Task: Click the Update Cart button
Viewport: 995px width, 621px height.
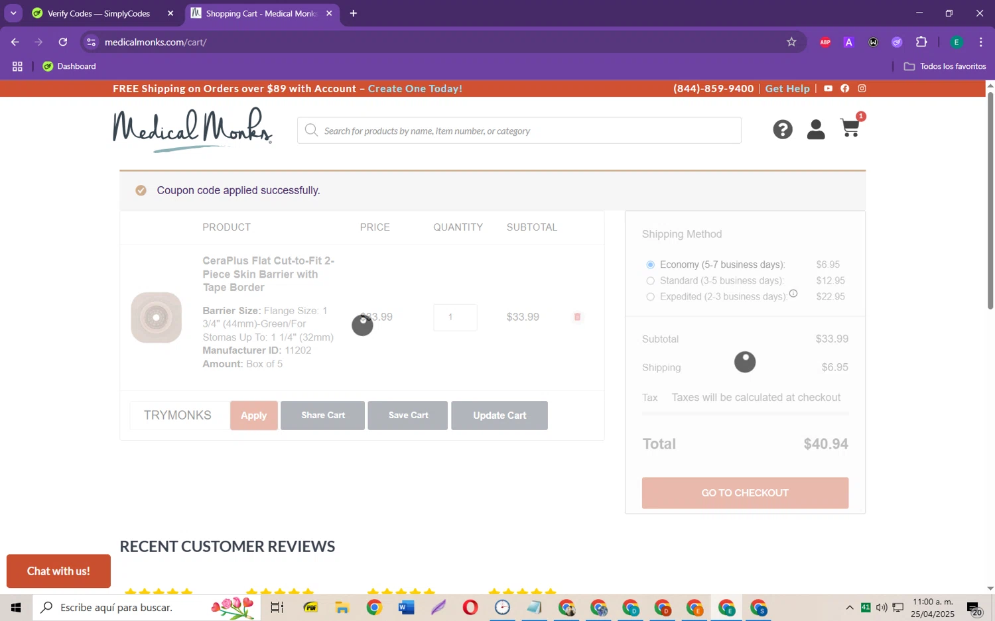Action: (499, 416)
